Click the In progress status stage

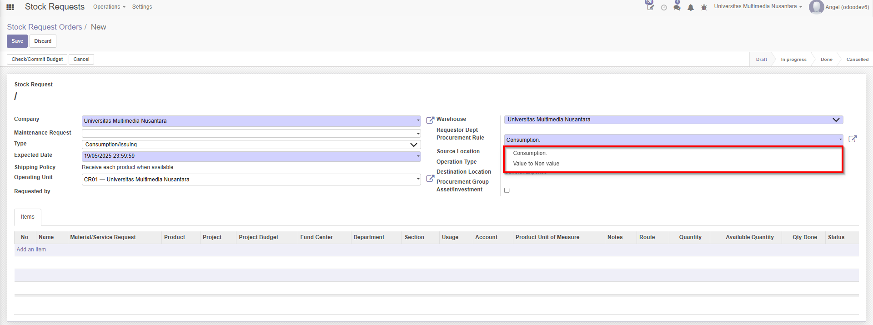(793, 60)
